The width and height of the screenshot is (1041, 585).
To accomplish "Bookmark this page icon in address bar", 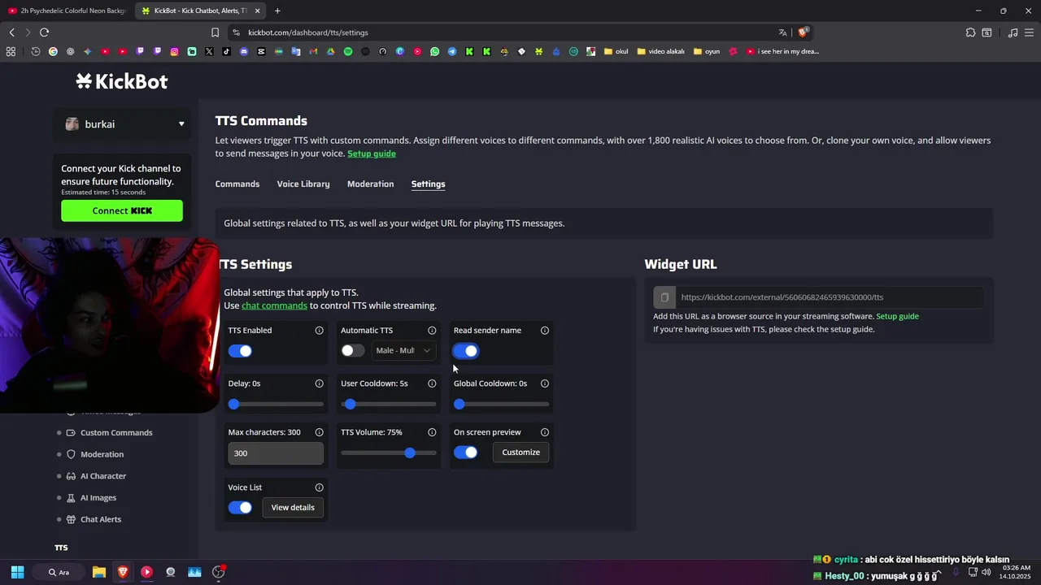I will 215,32.
